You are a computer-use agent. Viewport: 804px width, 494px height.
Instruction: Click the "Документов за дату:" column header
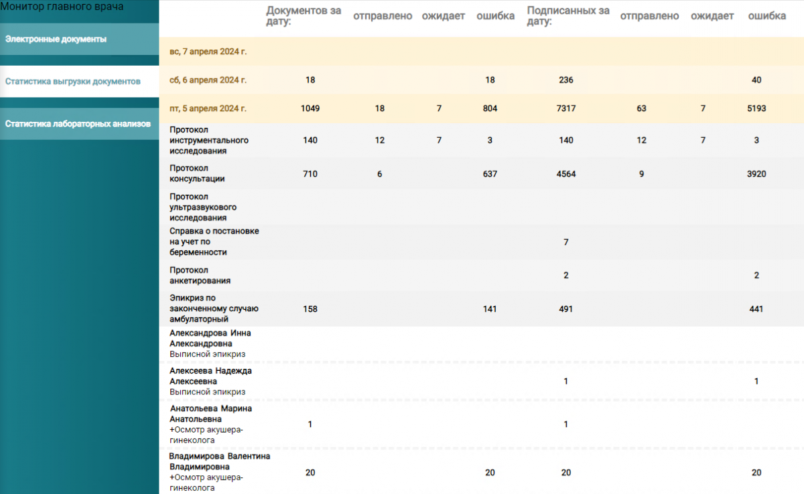(304, 16)
